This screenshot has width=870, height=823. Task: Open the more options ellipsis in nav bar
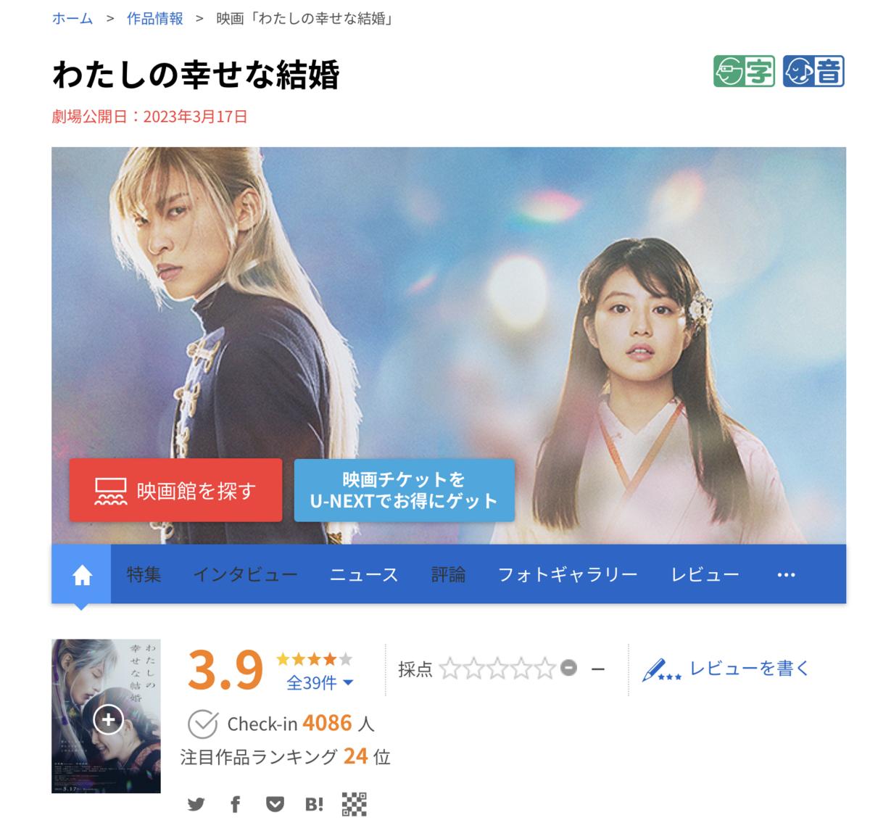786,575
